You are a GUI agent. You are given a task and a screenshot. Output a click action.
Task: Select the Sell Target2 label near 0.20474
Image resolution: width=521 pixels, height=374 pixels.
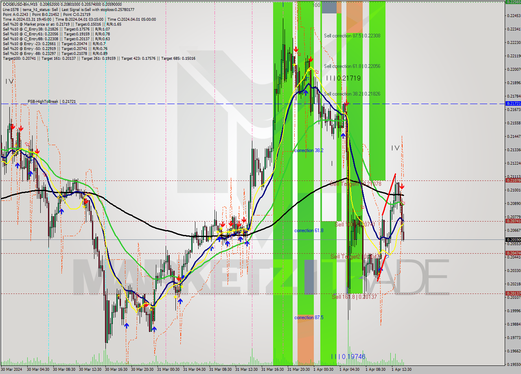click(x=356, y=257)
